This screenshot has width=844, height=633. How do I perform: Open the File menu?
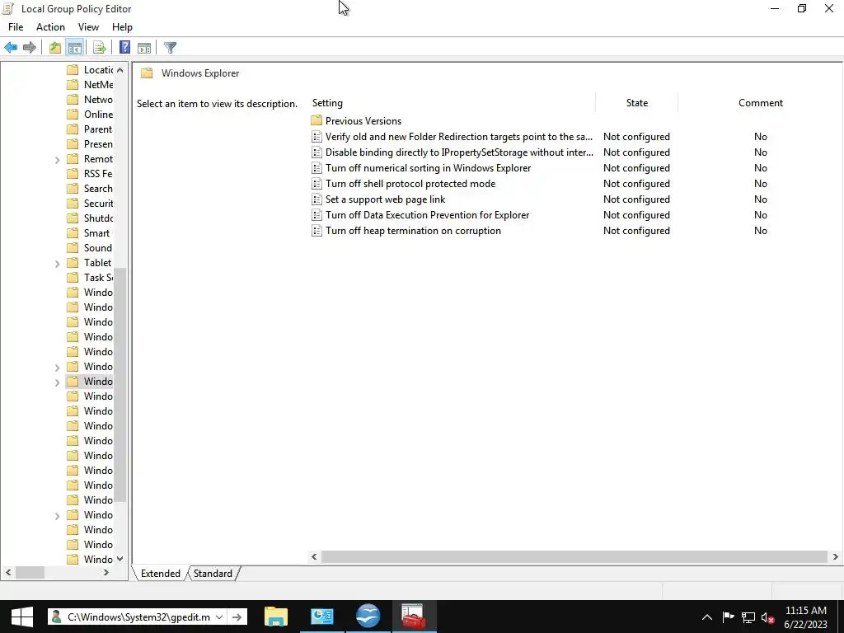[16, 27]
